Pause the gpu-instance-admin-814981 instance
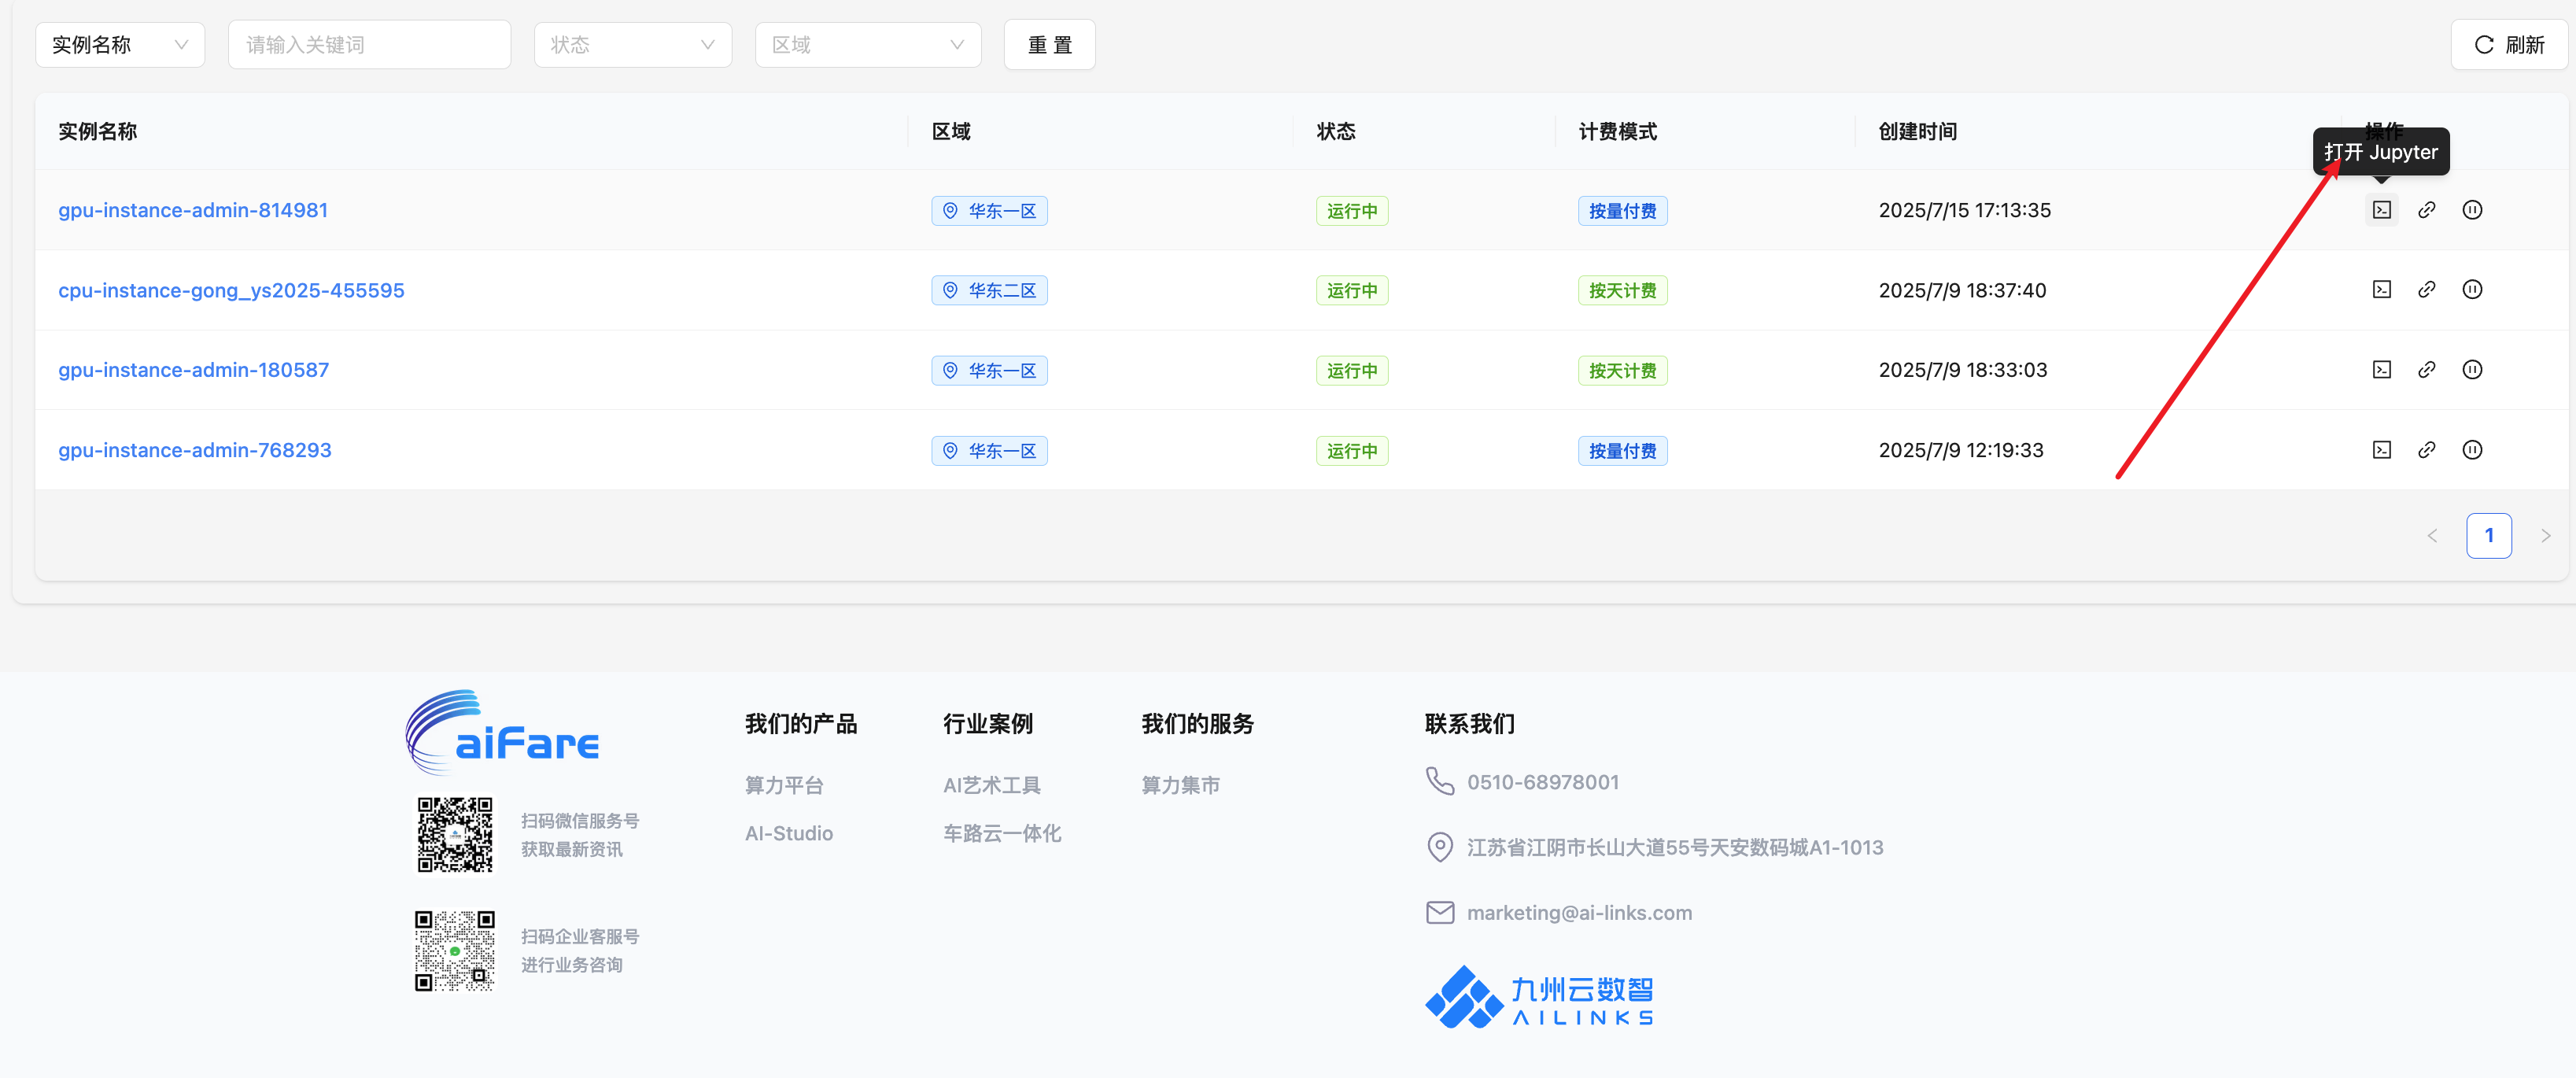This screenshot has height=1078, width=2576. [x=2473, y=210]
